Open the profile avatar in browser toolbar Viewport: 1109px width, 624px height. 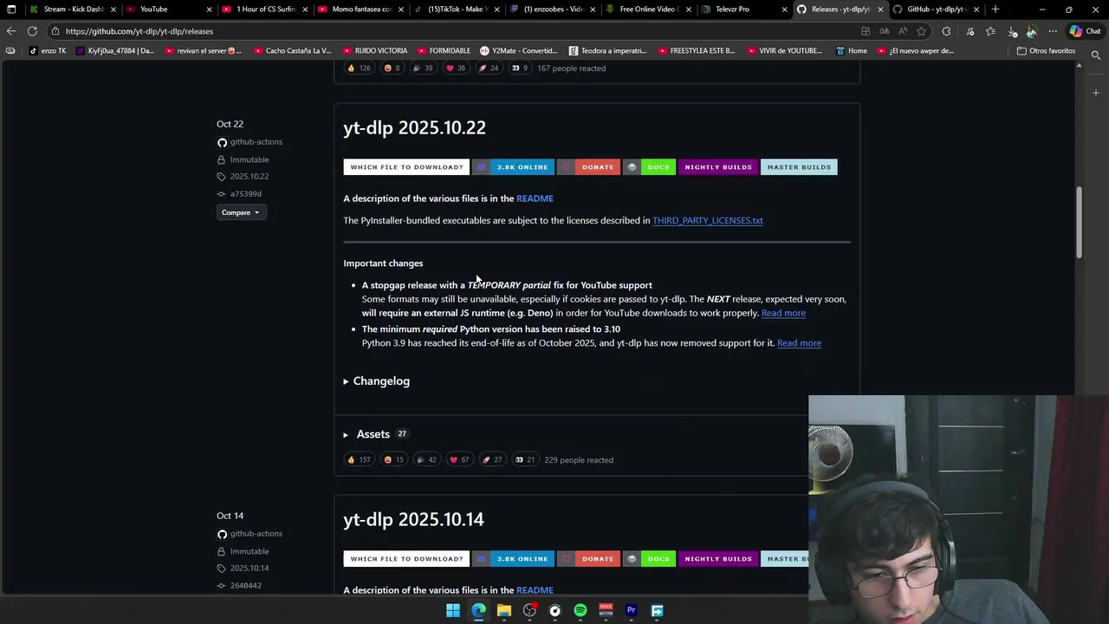1031,31
